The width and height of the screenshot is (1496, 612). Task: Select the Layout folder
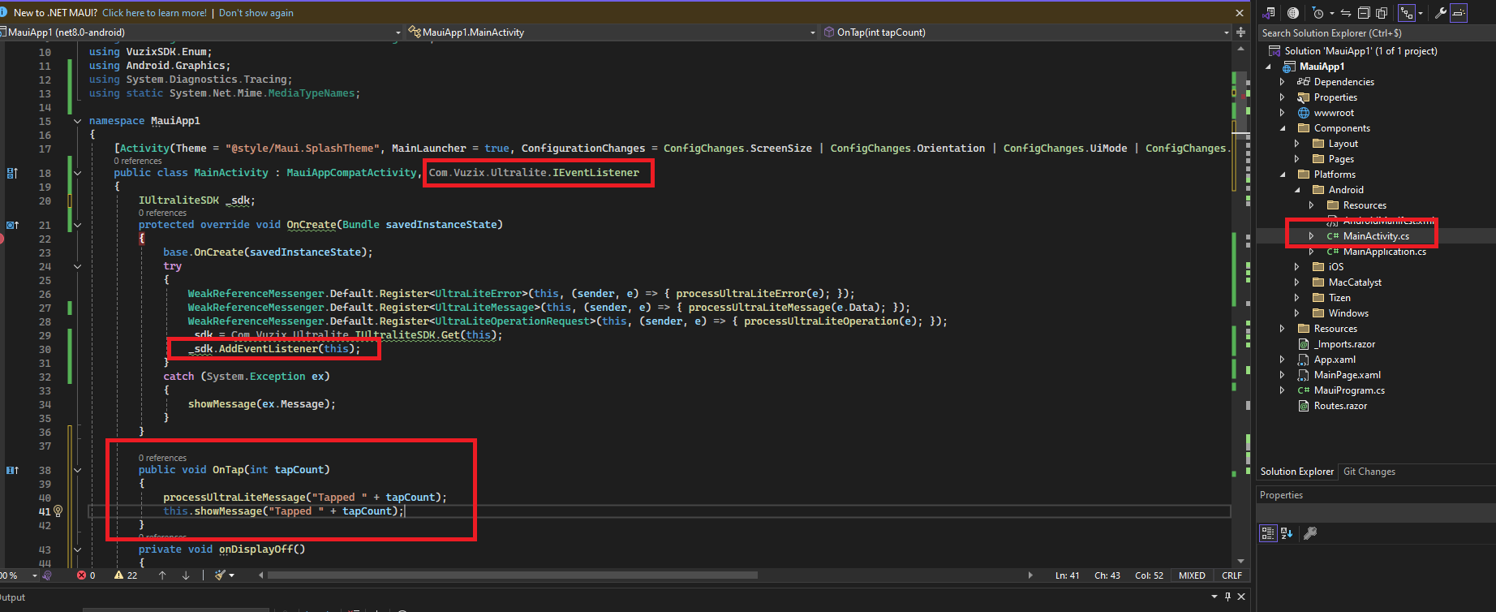pyautogui.click(x=1343, y=144)
